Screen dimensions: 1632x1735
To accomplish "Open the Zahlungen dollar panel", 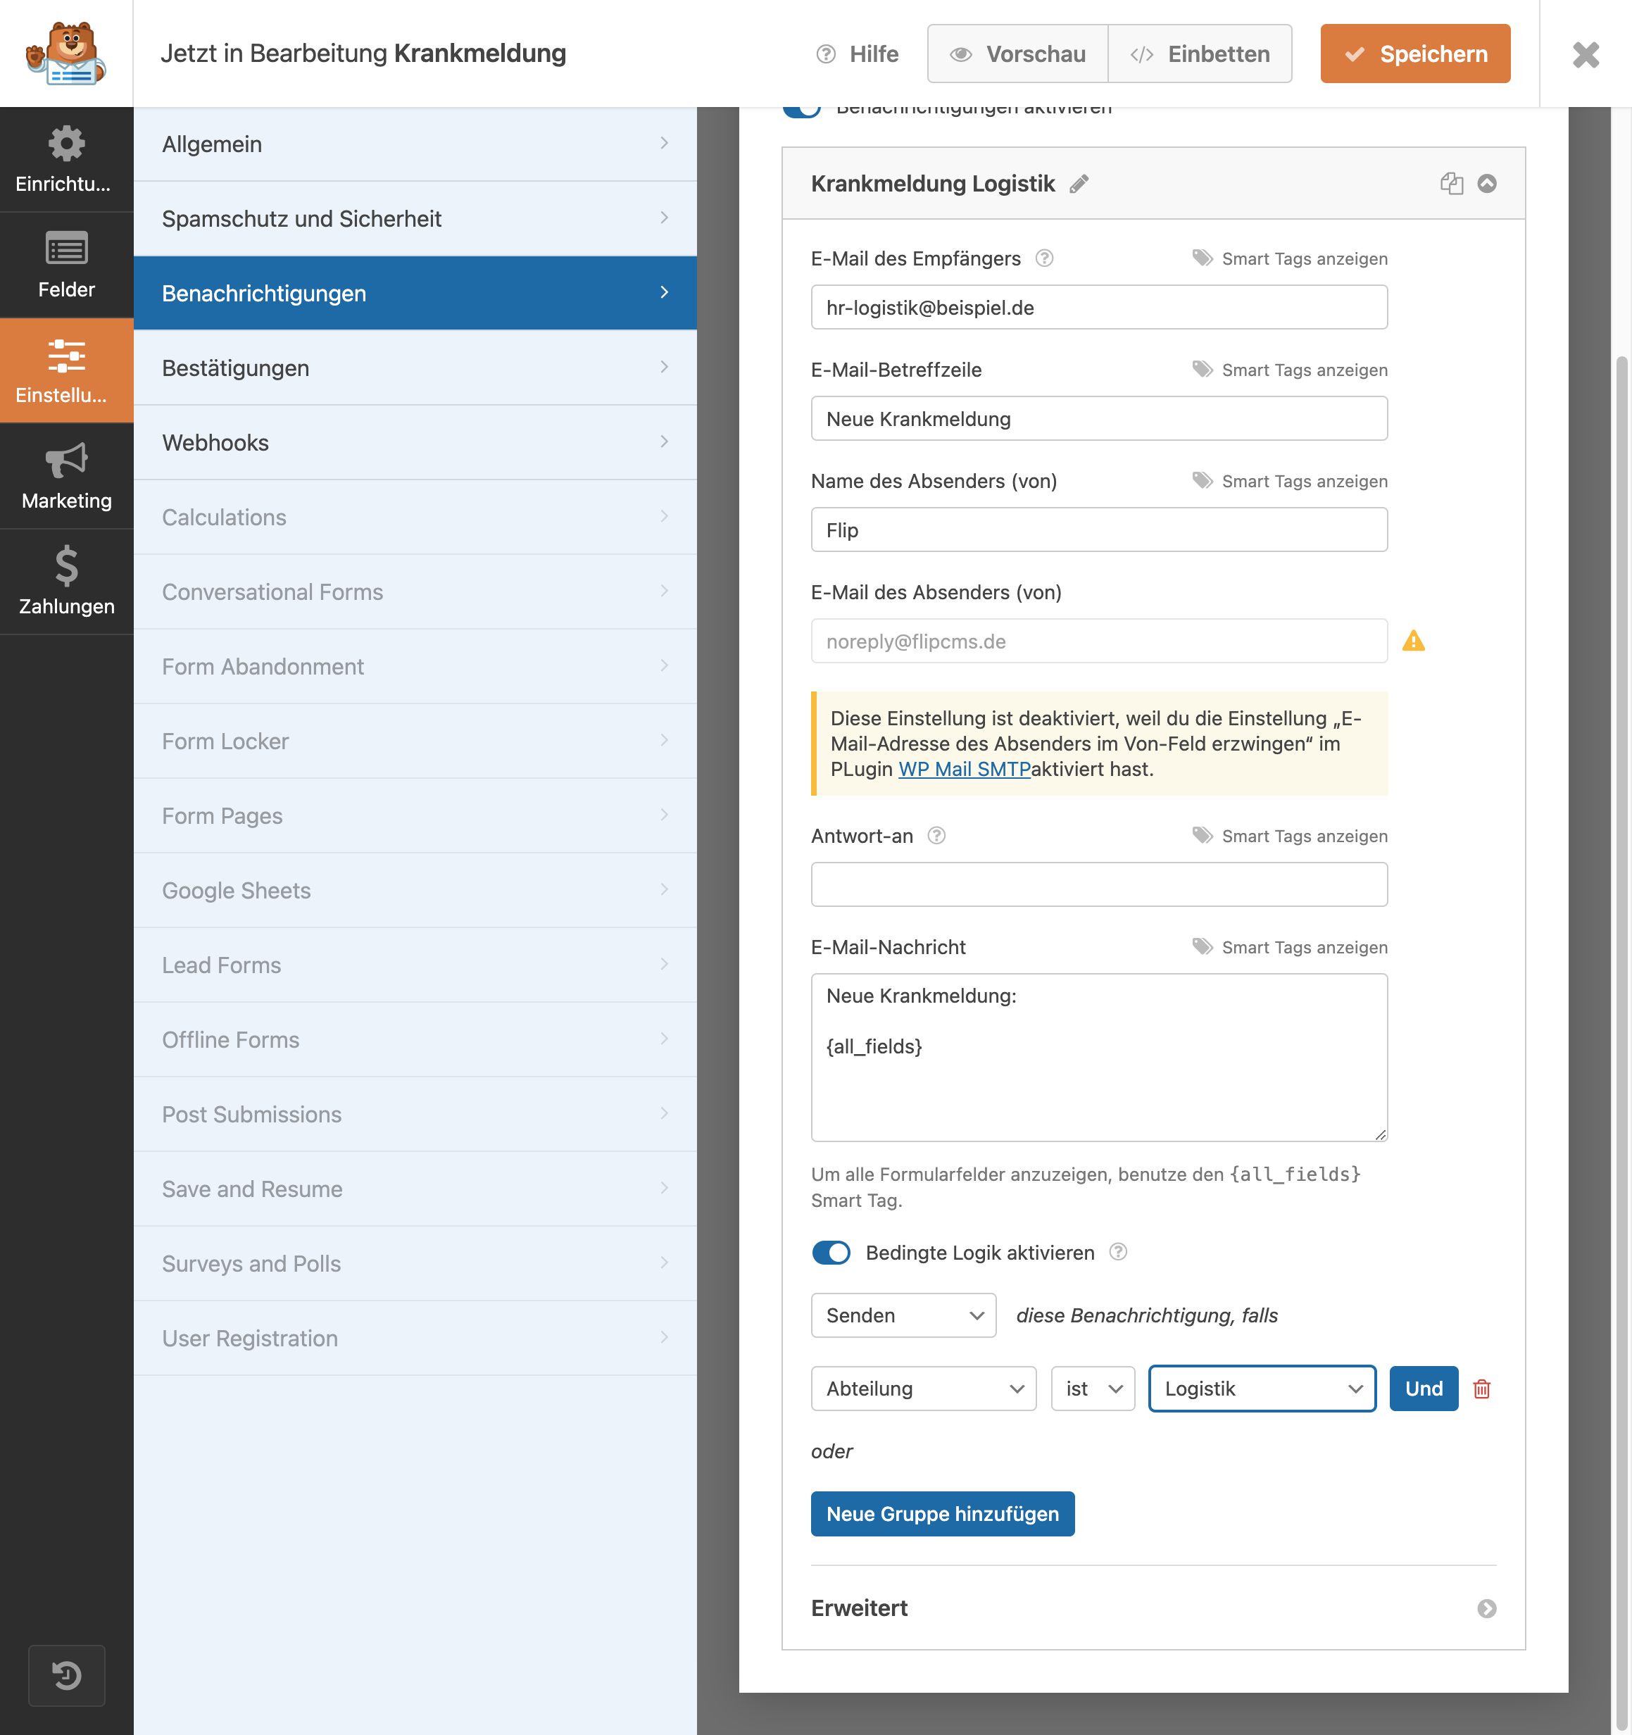I will [66, 582].
